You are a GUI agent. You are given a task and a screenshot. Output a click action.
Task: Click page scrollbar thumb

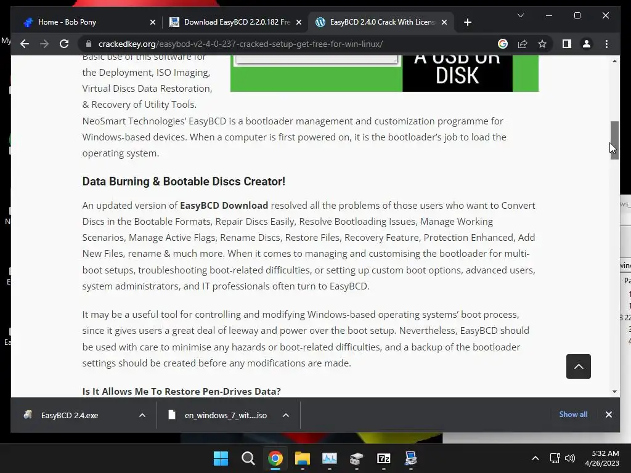(x=614, y=140)
